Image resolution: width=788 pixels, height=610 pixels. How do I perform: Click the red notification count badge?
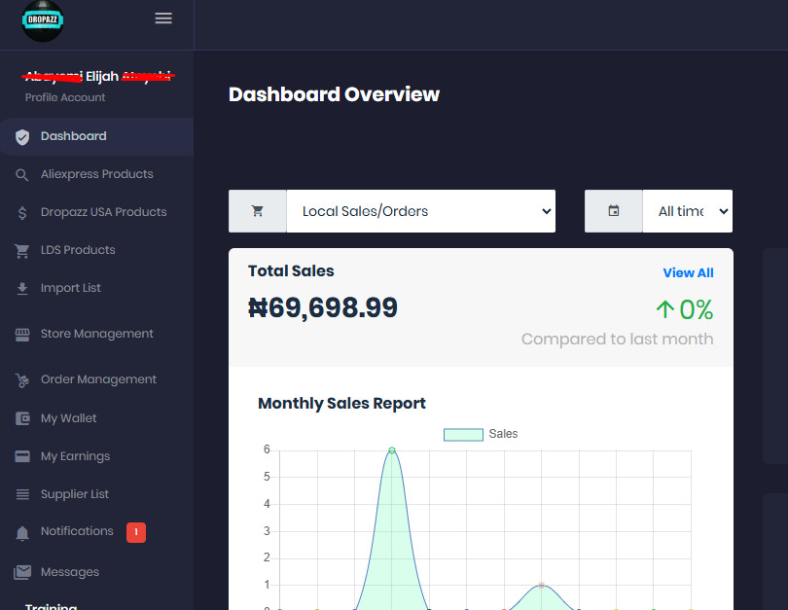(136, 532)
